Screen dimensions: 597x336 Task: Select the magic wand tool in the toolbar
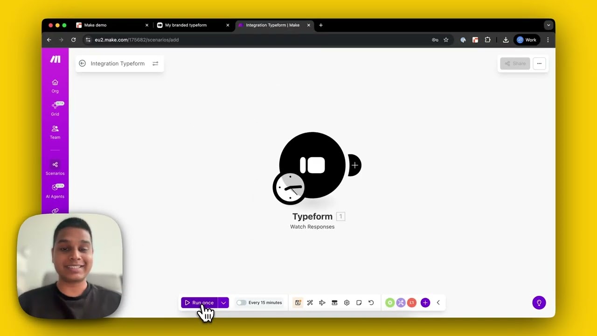point(310,302)
